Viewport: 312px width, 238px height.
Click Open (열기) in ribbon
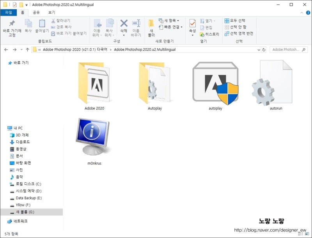point(207,21)
